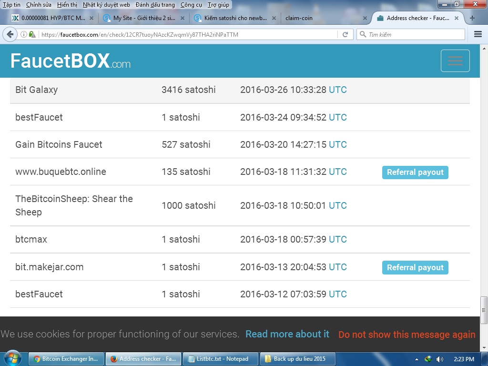The width and height of the screenshot is (488, 366).
Task: Switch to Bitcoin Exchanger Chrome taskbar item
Action: [66, 359]
